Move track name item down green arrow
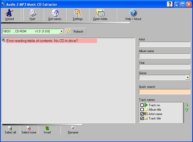Viewport: 193px width, 142px height. pos(187,110)
